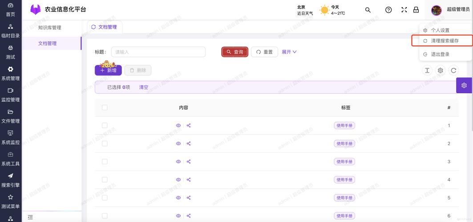Image resolution: width=473 pixels, height=222 pixels.
Task: Click the 新增 add button
Action: pyautogui.click(x=108, y=70)
